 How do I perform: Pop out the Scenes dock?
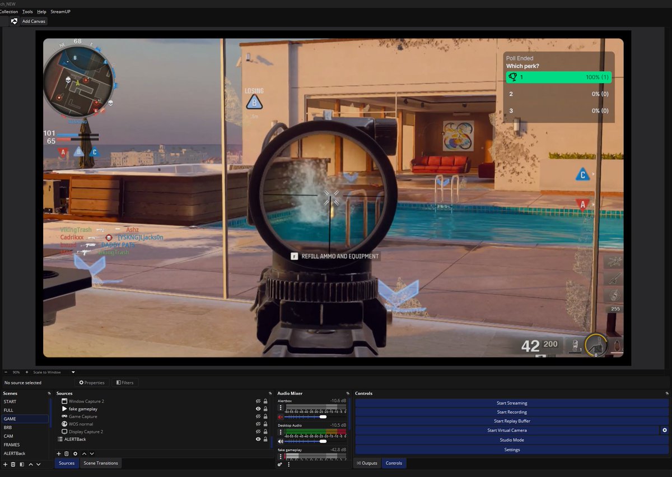click(49, 393)
